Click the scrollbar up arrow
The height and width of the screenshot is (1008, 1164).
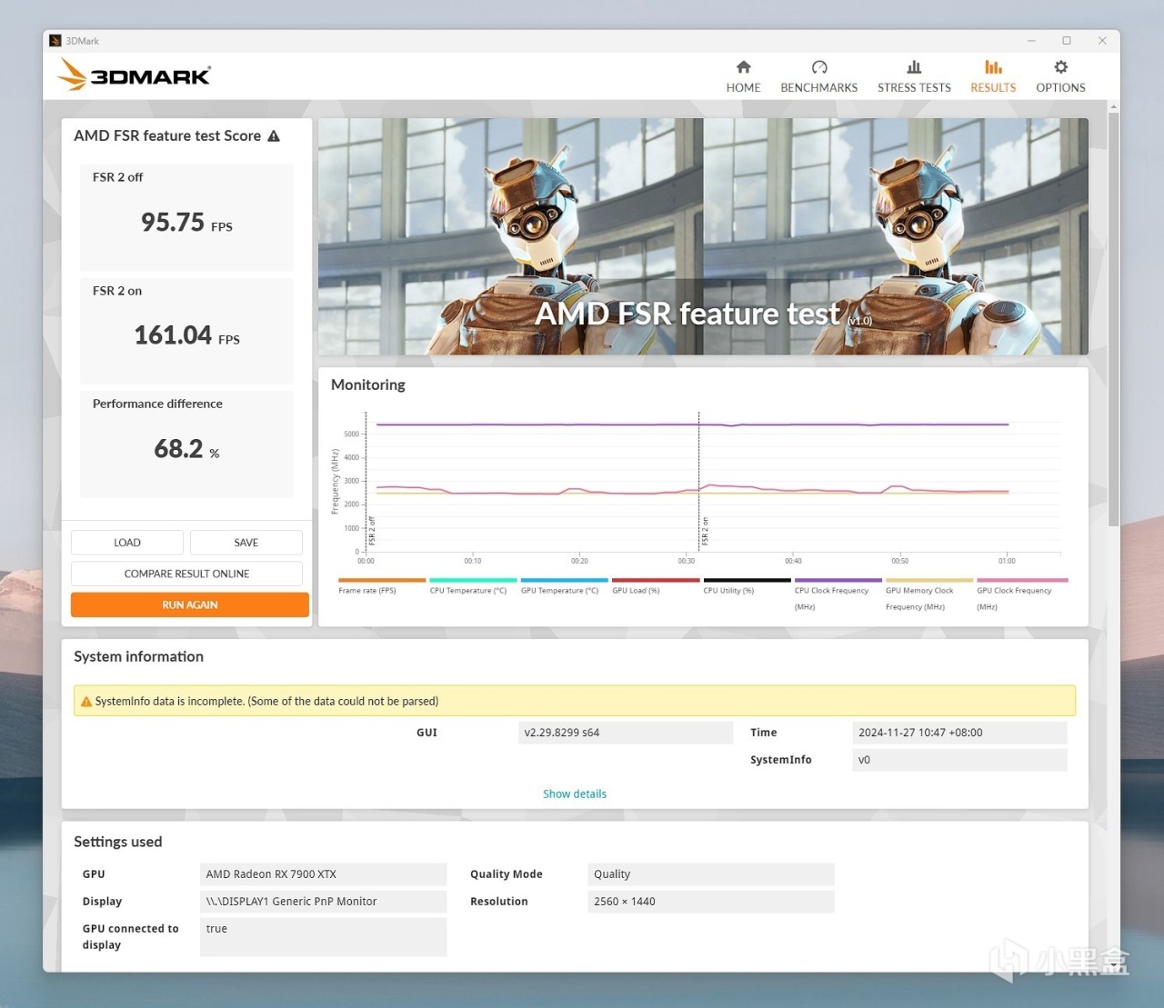(x=1113, y=107)
